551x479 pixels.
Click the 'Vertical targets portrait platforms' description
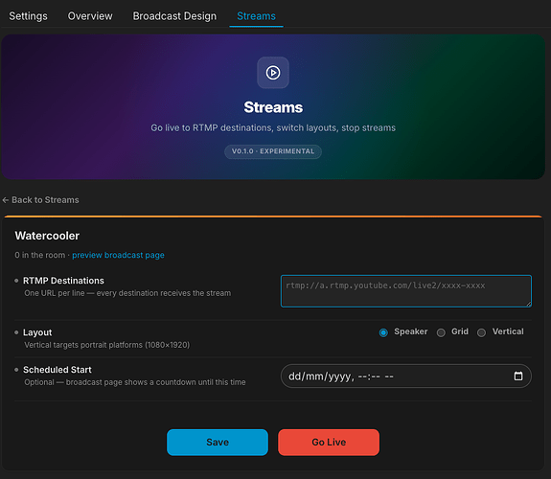click(106, 345)
